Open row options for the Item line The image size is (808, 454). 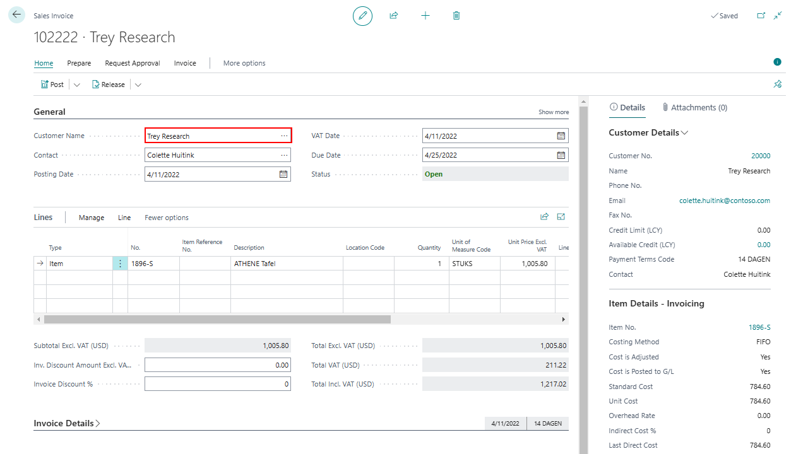(x=120, y=264)
